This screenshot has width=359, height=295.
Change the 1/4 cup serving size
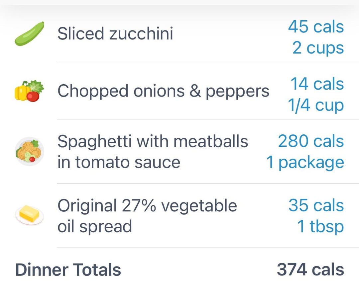pyautogui.click(x=316, y=105)
